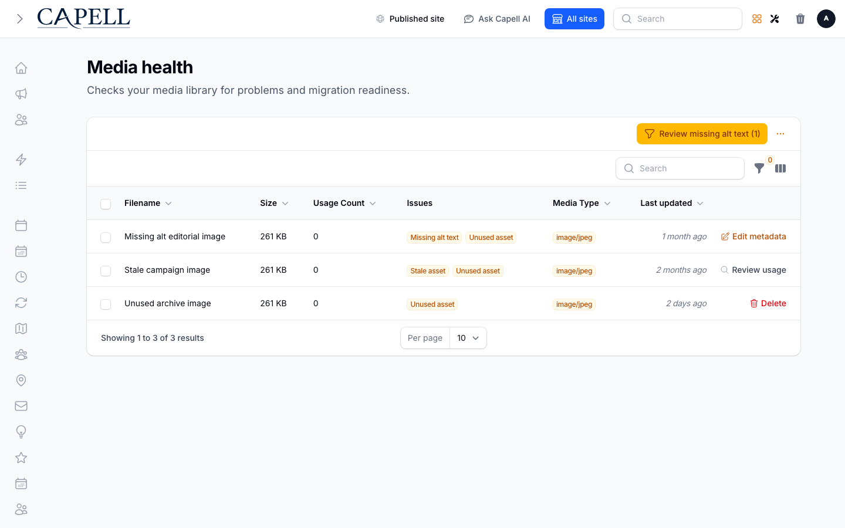Screen dimensions: 845x528
Task: Click Review missing alt text (1) button
Action: click(x=702, y=134)
